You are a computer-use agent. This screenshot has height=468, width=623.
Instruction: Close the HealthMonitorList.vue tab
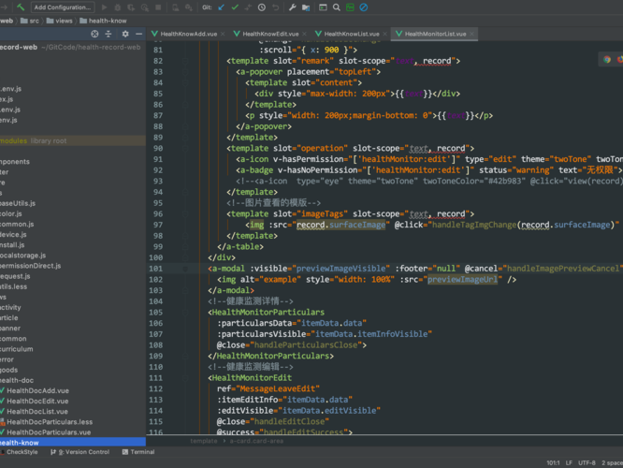tap(471, 34)
